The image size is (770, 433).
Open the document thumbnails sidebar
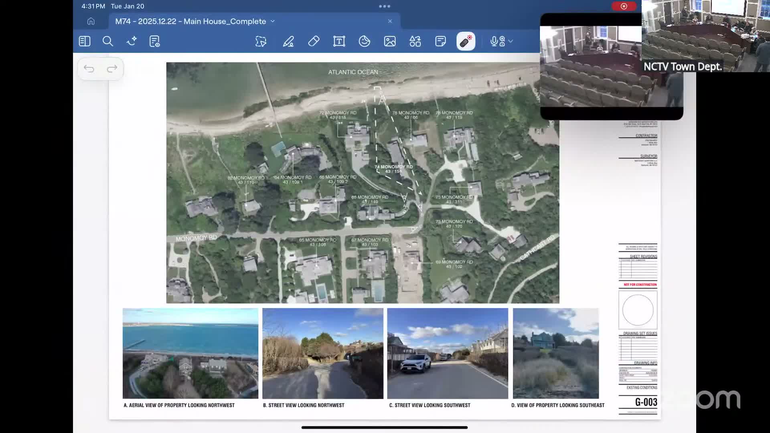pyautogui.click(x=85, y=41)
